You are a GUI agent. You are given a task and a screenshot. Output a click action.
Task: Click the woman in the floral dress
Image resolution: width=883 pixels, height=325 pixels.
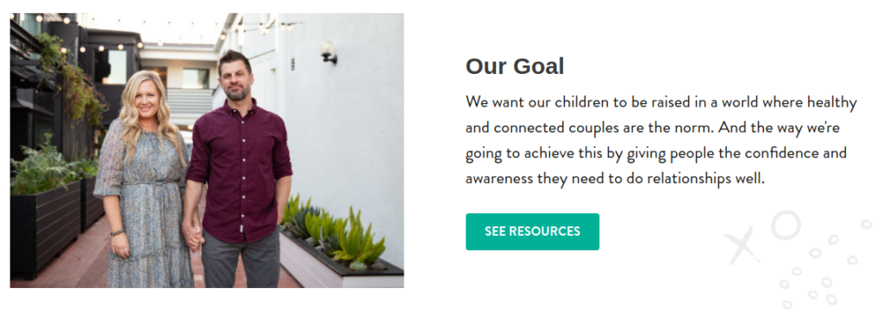144,180
